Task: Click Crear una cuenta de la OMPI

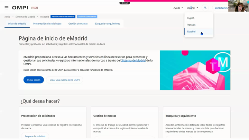Action: click(65, 80)
